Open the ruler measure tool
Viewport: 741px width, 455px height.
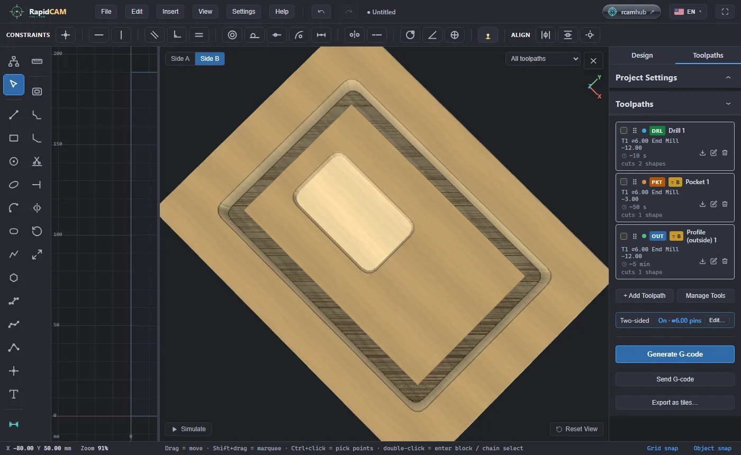[37, 61]
